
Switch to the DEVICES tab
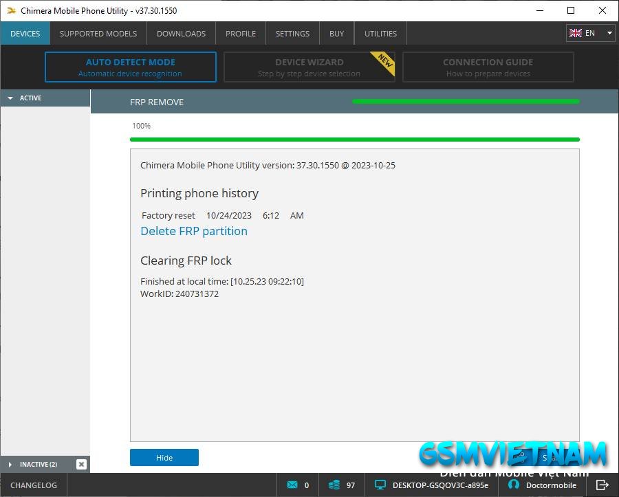(x=25, y=34)
